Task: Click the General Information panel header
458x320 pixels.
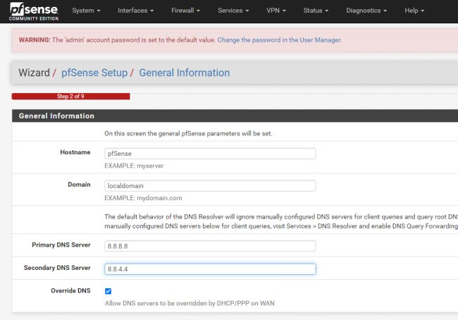Action: tap(235, 116)
